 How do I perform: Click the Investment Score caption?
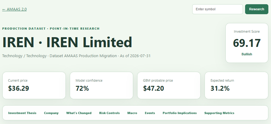pyautogui.click(x=247, y=32)
